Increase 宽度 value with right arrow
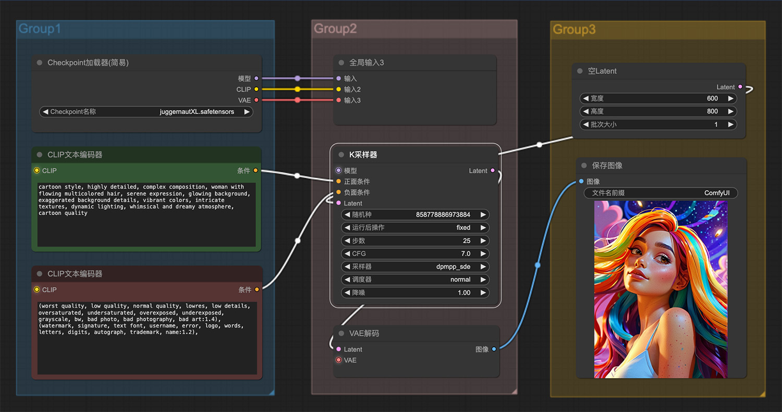This screenshot has width=782, height=412. tap(731, 98)
